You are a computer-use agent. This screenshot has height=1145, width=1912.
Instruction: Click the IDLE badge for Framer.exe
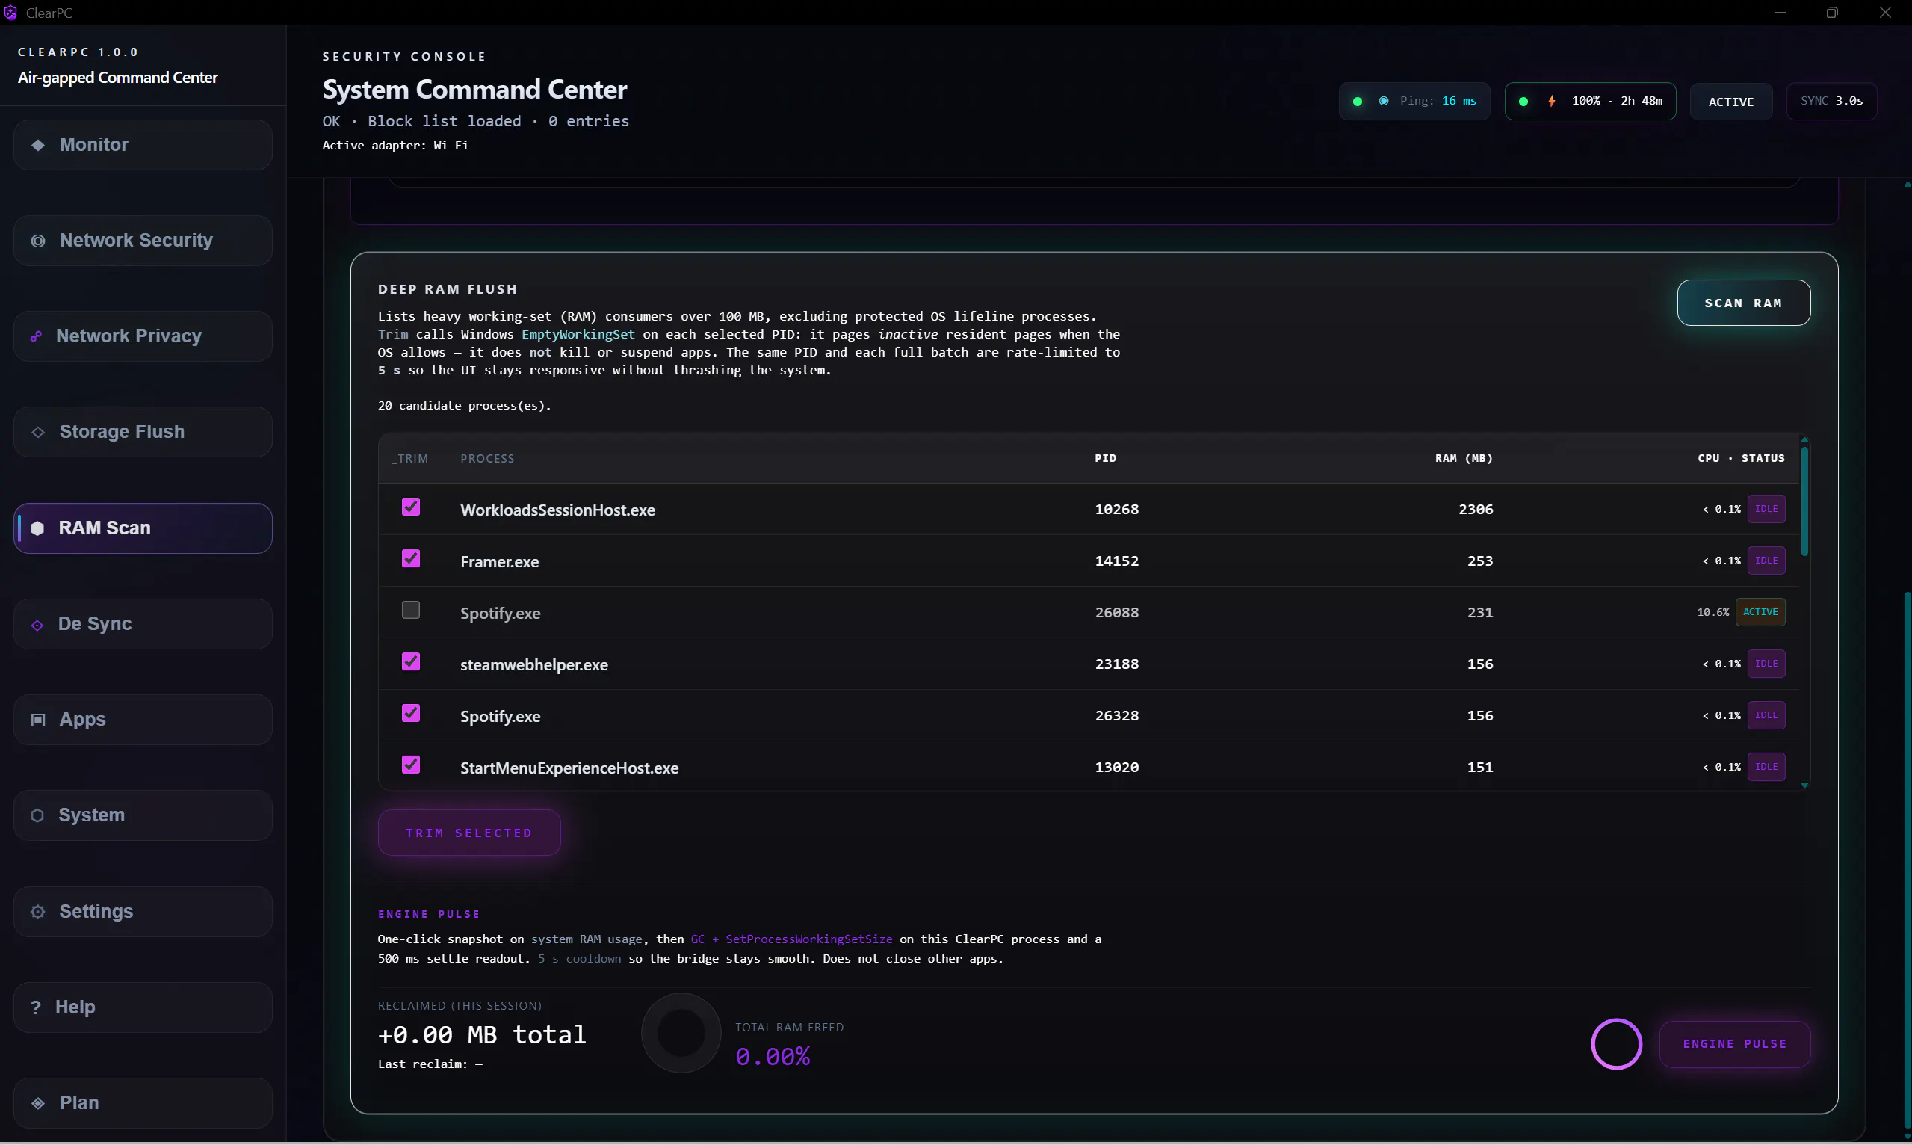click(1766, 561)
